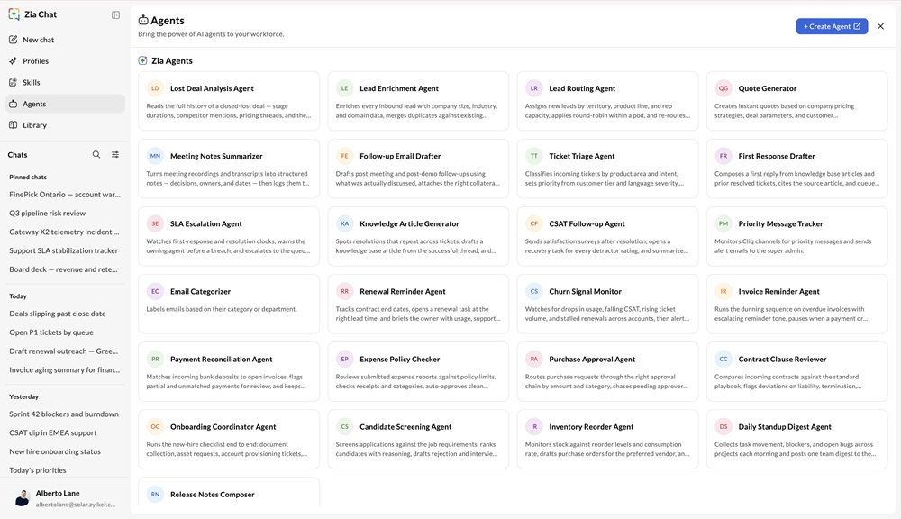Screen dimensions: 901x519
Task: Open the Expense Policy Checker card
Action: pos(418,371)
